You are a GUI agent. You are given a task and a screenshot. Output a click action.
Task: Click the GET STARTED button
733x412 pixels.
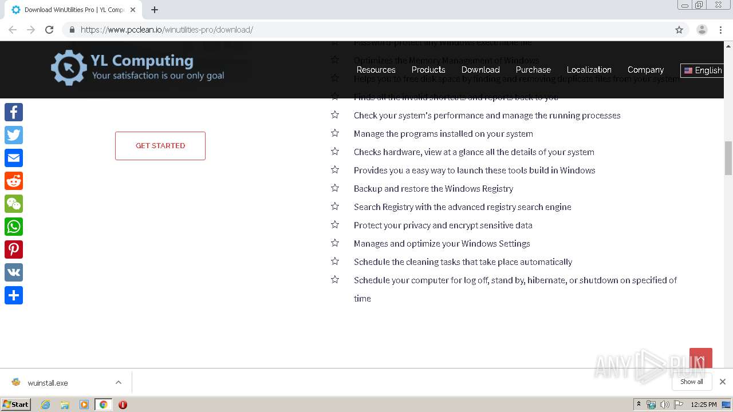160,146
